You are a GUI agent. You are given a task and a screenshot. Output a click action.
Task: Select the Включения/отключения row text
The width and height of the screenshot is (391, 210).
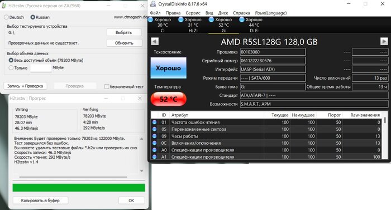pyautogui.click(x=195, y=143)
